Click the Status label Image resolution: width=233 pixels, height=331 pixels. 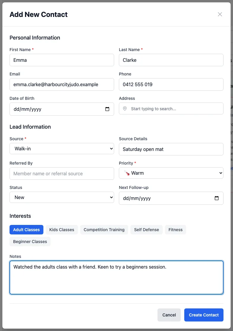pyautogui.click(x=16, y=187)
